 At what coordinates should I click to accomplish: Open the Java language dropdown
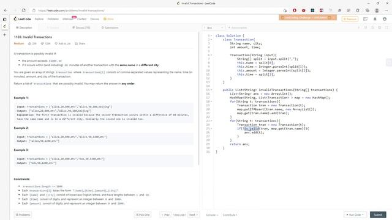tap(214, 28)
